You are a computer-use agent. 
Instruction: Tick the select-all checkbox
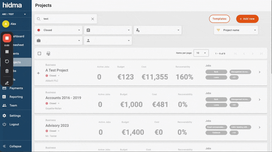click(39, 54)
